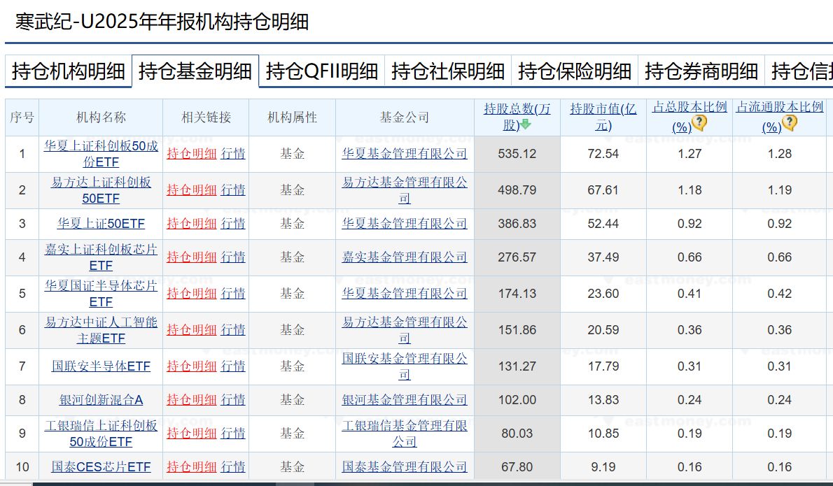
Task: Sort by 占总股本比例 column header text
Action: point(689,108)
